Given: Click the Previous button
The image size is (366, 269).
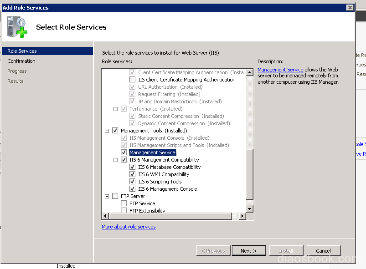Looking at the screenshot, I should [x=213, y=251].
